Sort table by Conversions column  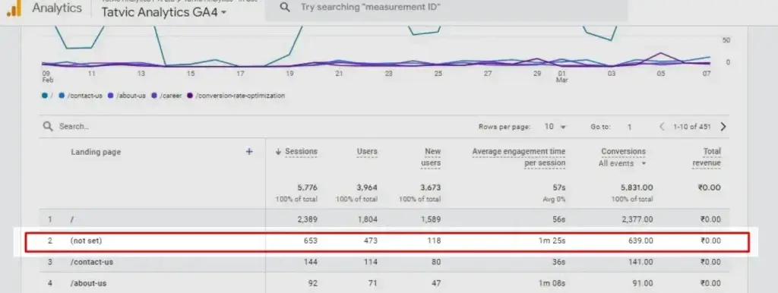pos(623,152)
